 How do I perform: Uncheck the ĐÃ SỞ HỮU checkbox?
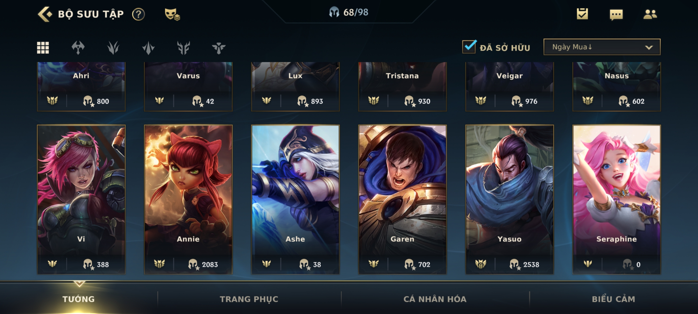pyautogui.click(x=469, y=47)
